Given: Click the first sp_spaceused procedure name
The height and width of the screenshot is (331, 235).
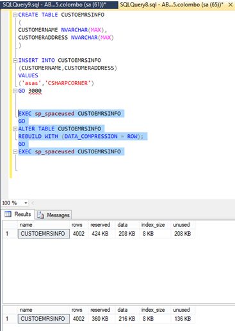Looking at the screenshot, I should (x=54, y=114).
